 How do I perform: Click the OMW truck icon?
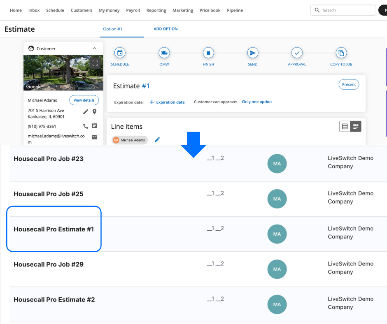tap(164, 53)
